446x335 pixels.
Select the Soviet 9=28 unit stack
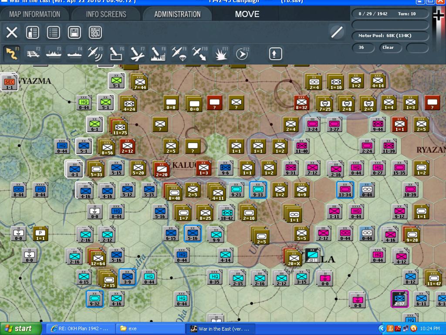click(412, 235)
